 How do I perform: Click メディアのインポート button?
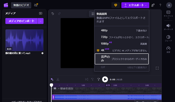click(21, 21)
